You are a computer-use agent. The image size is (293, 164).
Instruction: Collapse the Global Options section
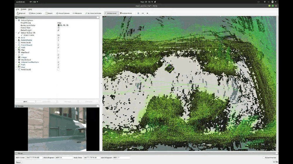pyautogui.click(x=16, y=20)
